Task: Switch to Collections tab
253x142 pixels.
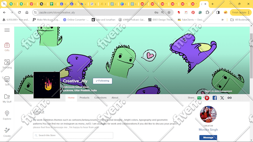Action: [100, 98]
